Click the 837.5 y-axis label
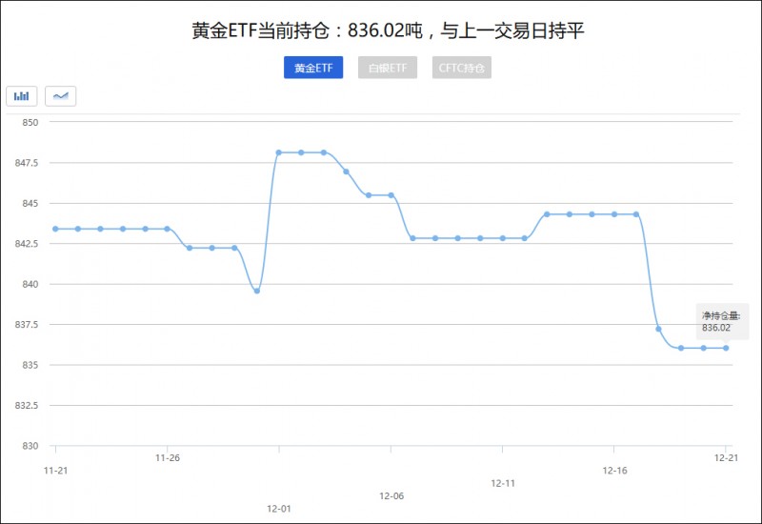Image resolution: width=762 pixels, height=524 pixels. click(27, 324)
